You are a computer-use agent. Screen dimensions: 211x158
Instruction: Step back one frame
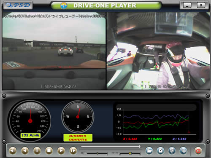(x=13, y=151)
